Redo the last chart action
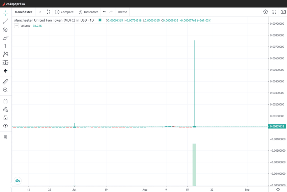 (x=111, y=12)
